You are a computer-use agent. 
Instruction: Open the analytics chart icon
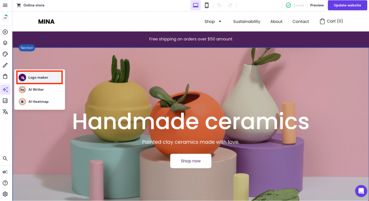[5, 101]
